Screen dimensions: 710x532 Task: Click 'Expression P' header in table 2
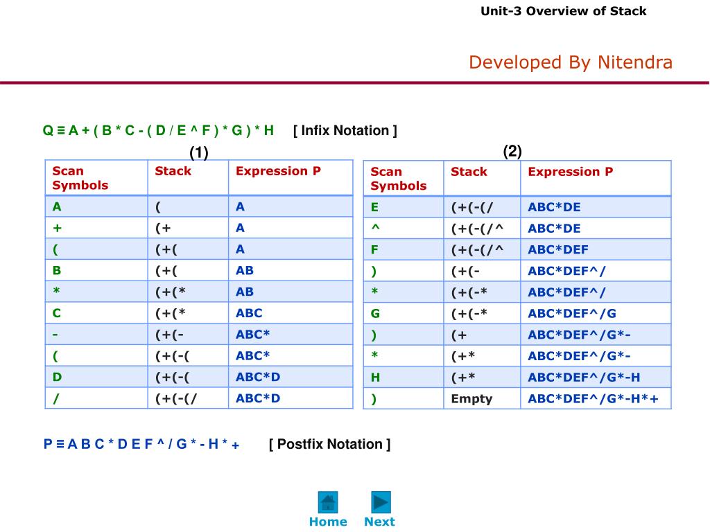(x=570, y=172)
